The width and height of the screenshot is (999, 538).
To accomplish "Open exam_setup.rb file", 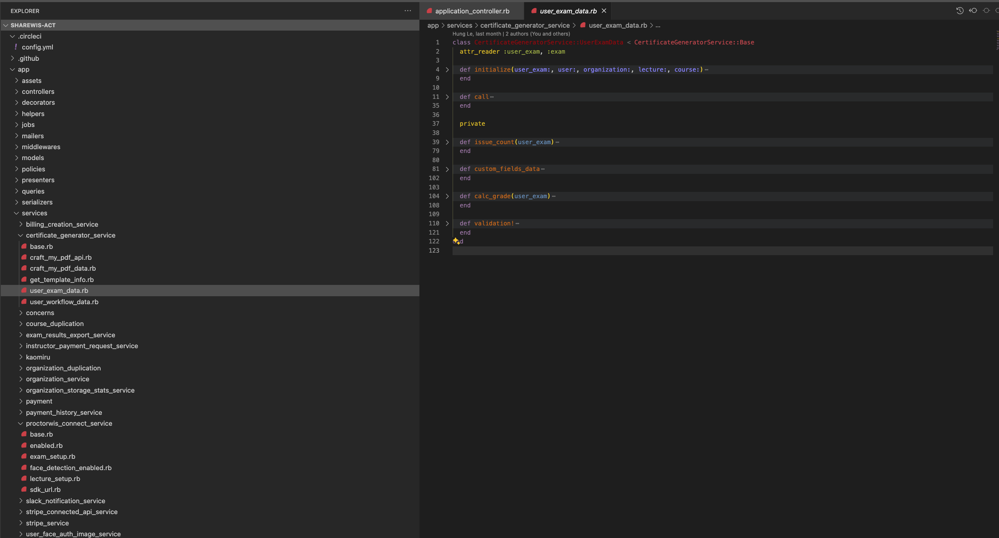I will point(210,456).
